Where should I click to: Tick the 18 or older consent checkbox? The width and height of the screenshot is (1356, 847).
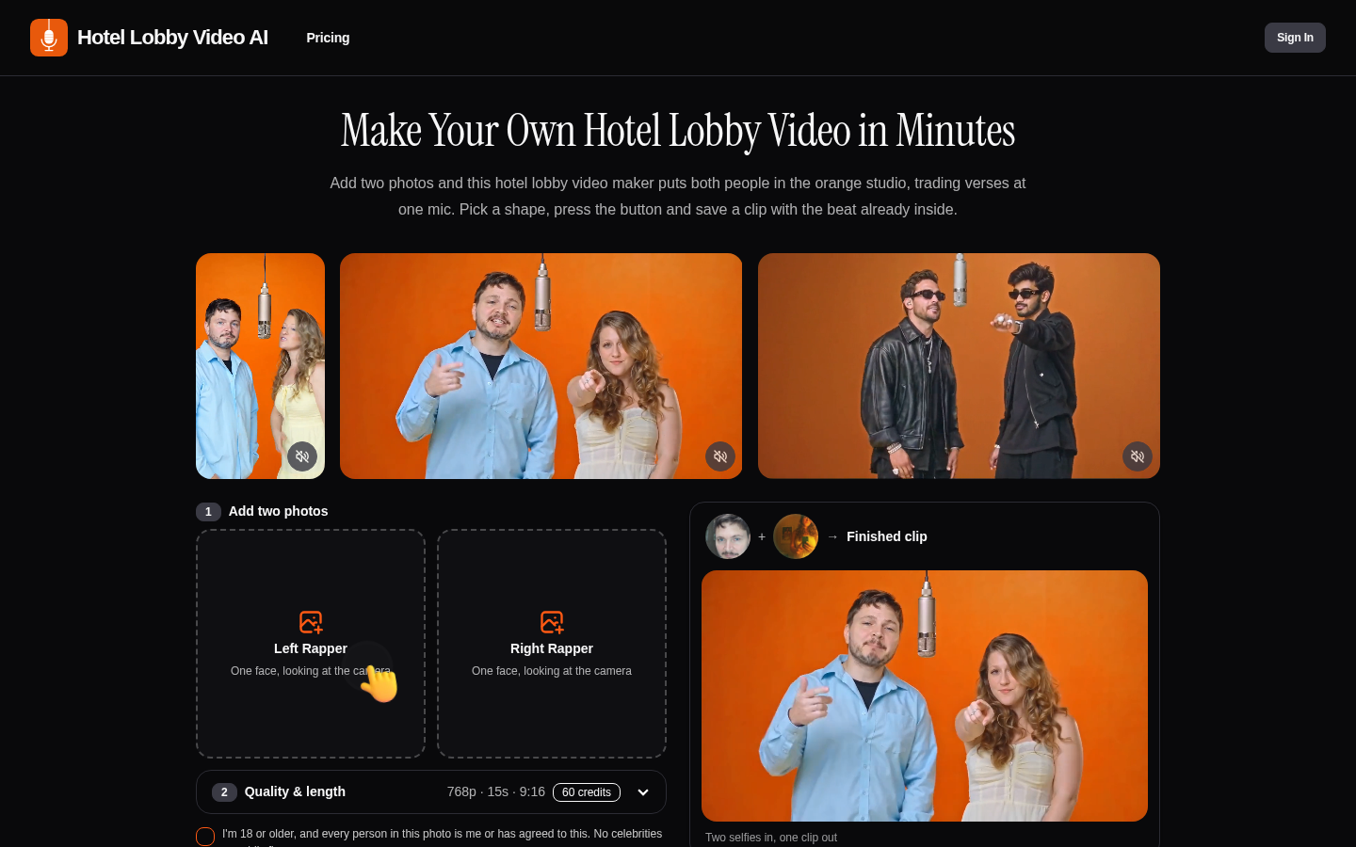pos(205,837)
